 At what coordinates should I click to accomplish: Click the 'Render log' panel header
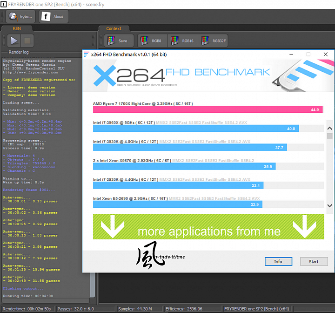point(19,52)
